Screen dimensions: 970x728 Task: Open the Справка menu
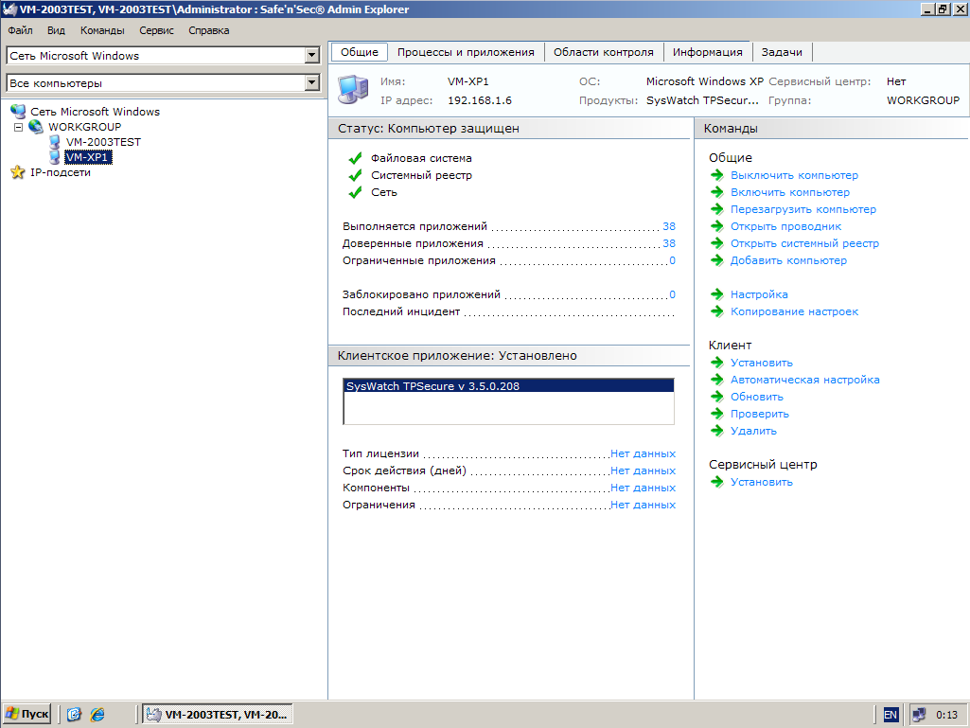[x=208, y=30]
